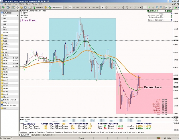Switch to D1 timeframe

click(89, 7)
